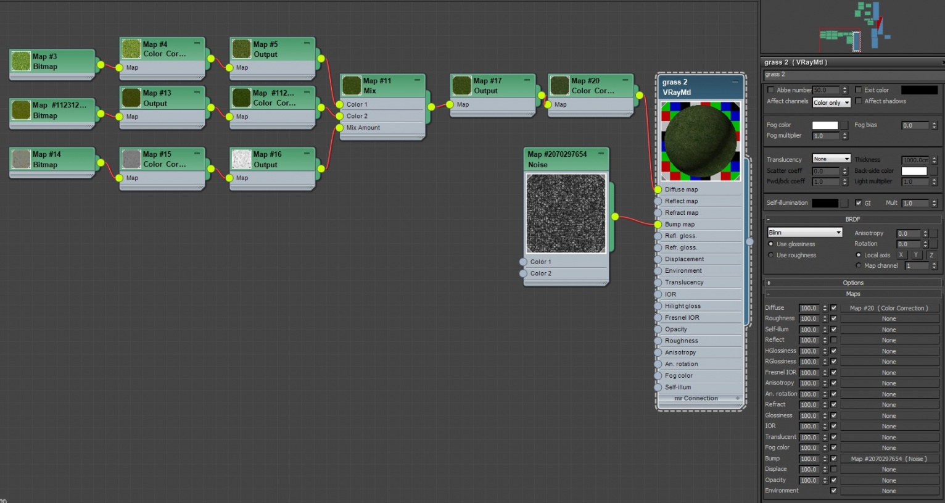Open the Self-illumination color swatch
The height and width of the screenshot is (503, 945).
[825, 203]
